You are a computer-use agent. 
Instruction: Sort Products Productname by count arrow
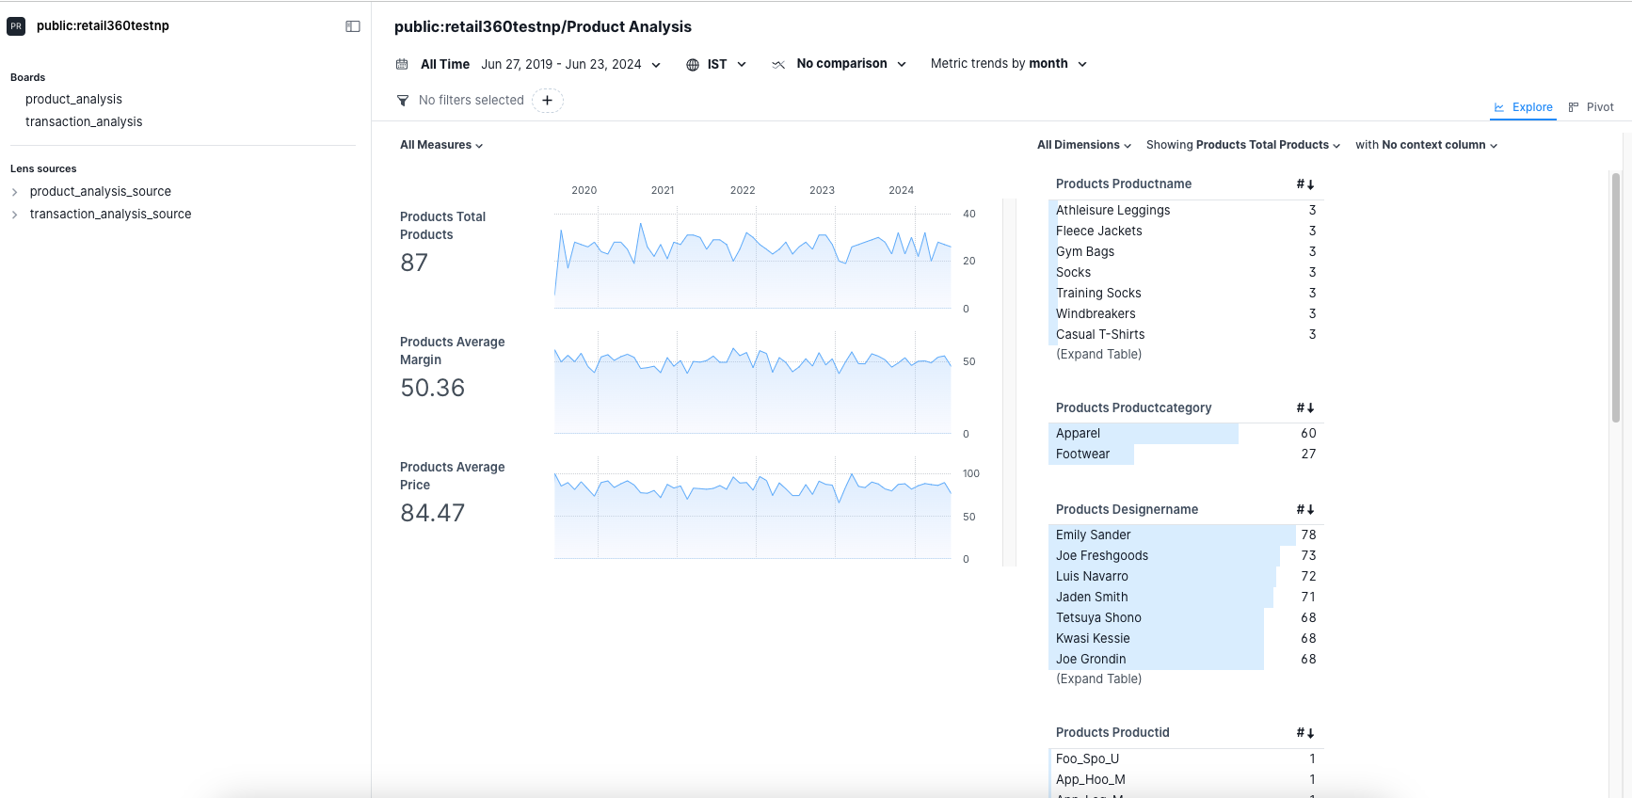click(1305, 184)
